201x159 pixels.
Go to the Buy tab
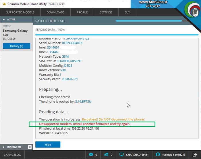click(127, 12)
